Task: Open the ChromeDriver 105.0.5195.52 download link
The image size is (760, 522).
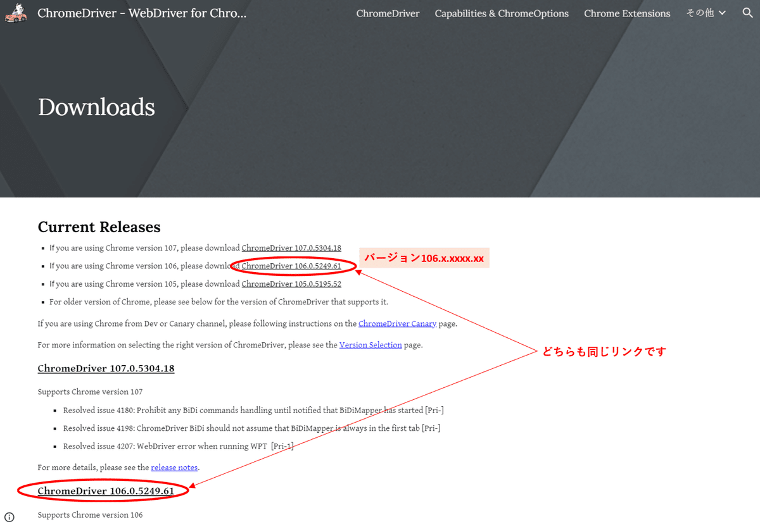Action: click(291, 284)
